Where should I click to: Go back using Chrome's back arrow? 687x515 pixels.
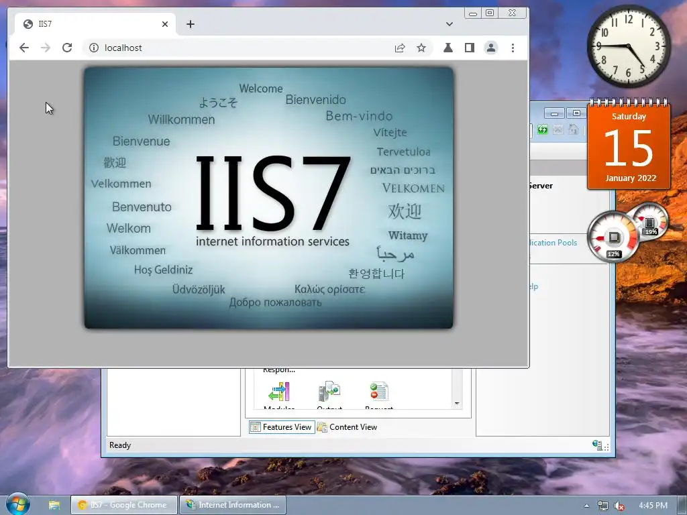tap(24, 48)
